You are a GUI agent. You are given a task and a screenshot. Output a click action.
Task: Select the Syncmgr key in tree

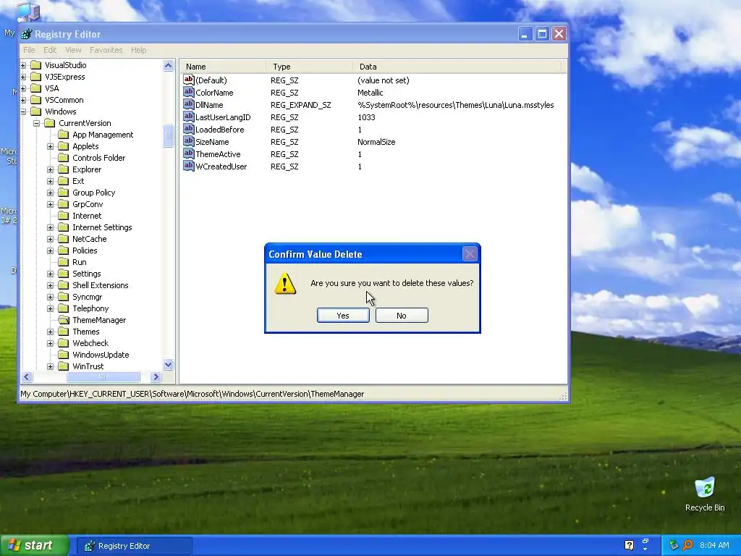click(87, 297)
